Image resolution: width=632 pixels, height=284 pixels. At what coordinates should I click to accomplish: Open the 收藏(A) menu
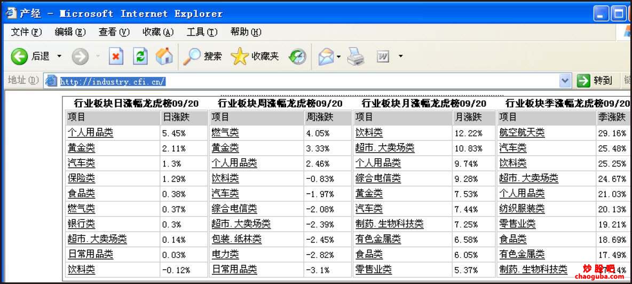pos(158,32)
